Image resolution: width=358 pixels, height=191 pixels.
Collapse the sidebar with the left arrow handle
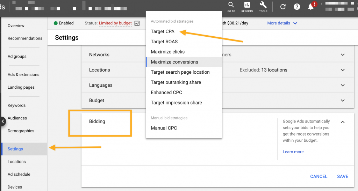[3, 122]
